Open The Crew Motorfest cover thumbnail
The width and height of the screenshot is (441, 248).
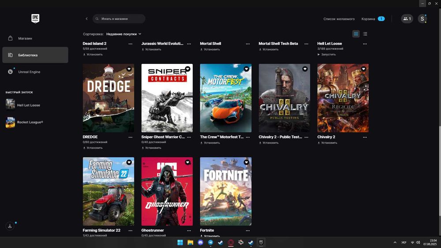tap(225, 98)
